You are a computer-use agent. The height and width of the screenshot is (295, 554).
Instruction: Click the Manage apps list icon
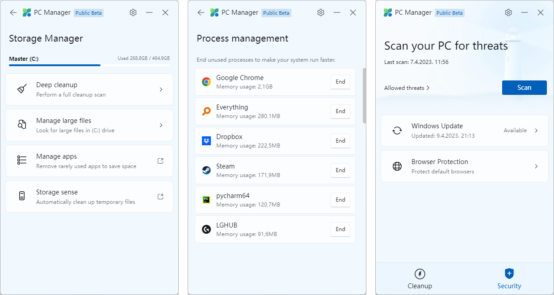[x=22, y=160]
